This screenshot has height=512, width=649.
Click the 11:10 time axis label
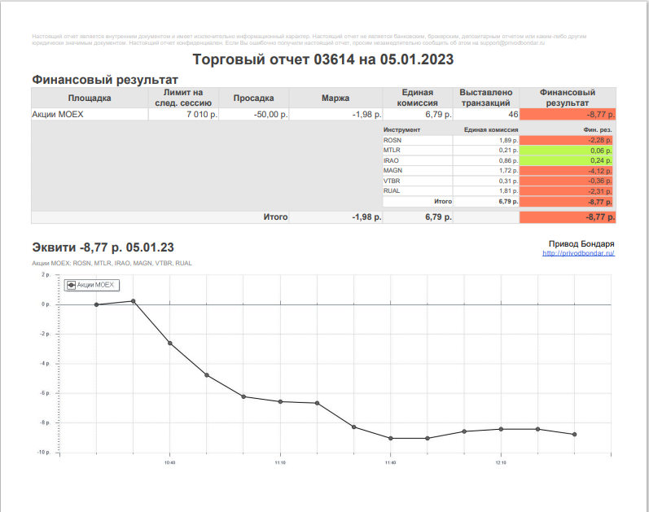280,462
